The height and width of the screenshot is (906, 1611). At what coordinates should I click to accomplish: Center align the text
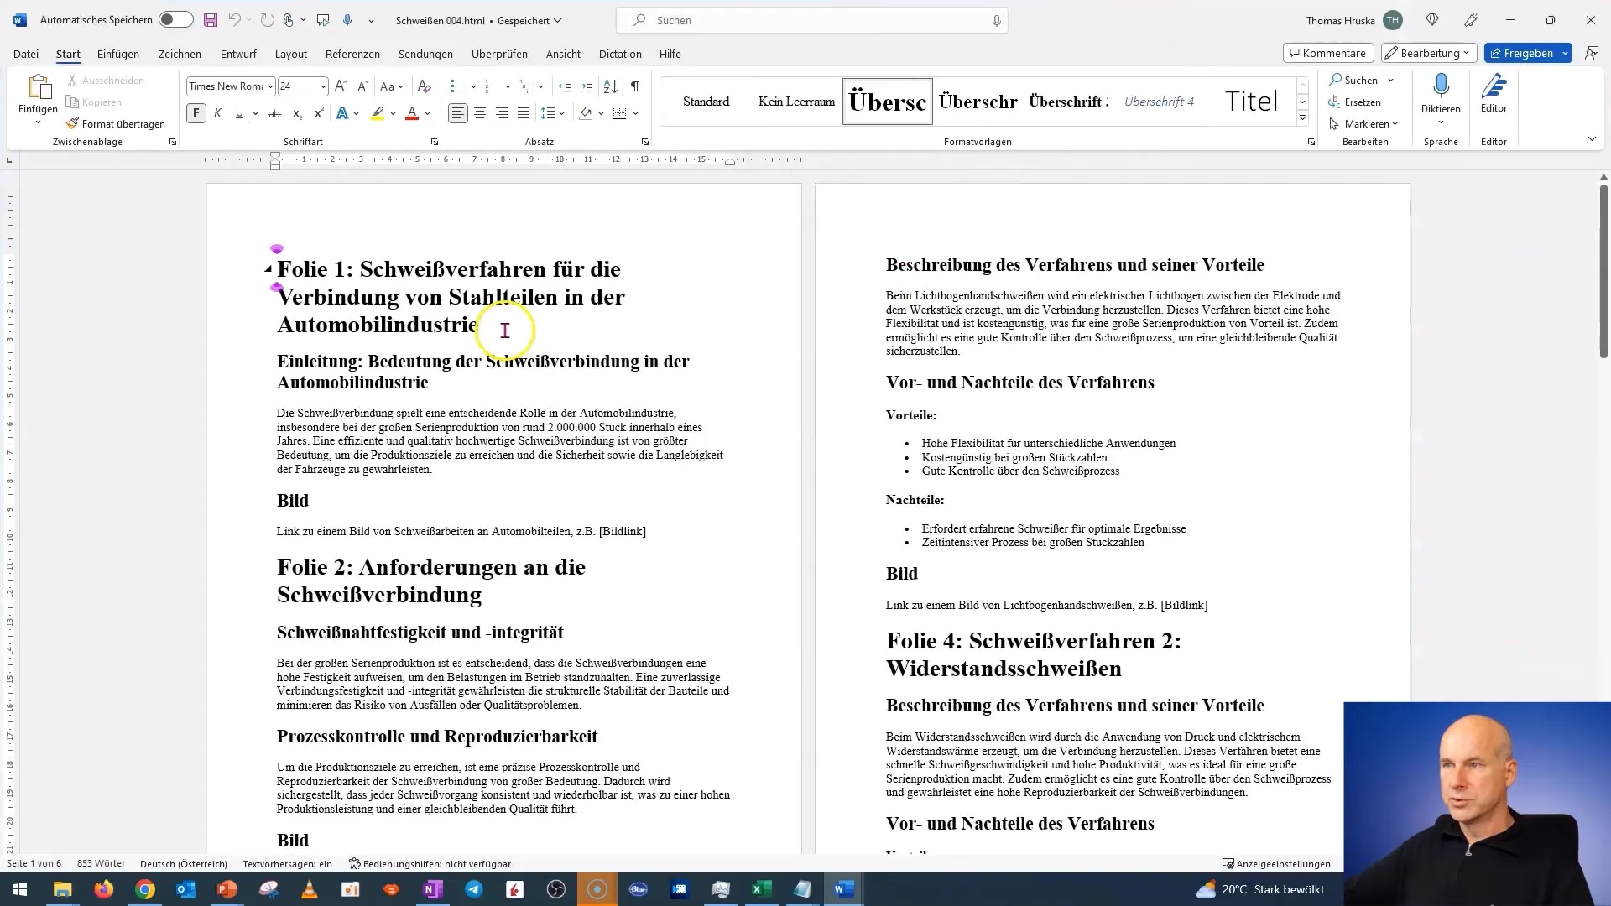[480, 113]
